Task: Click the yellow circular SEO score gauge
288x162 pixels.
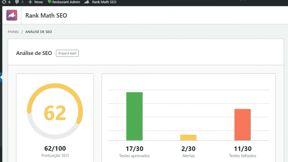Action: pyautogui.click(x=55, y=111)
